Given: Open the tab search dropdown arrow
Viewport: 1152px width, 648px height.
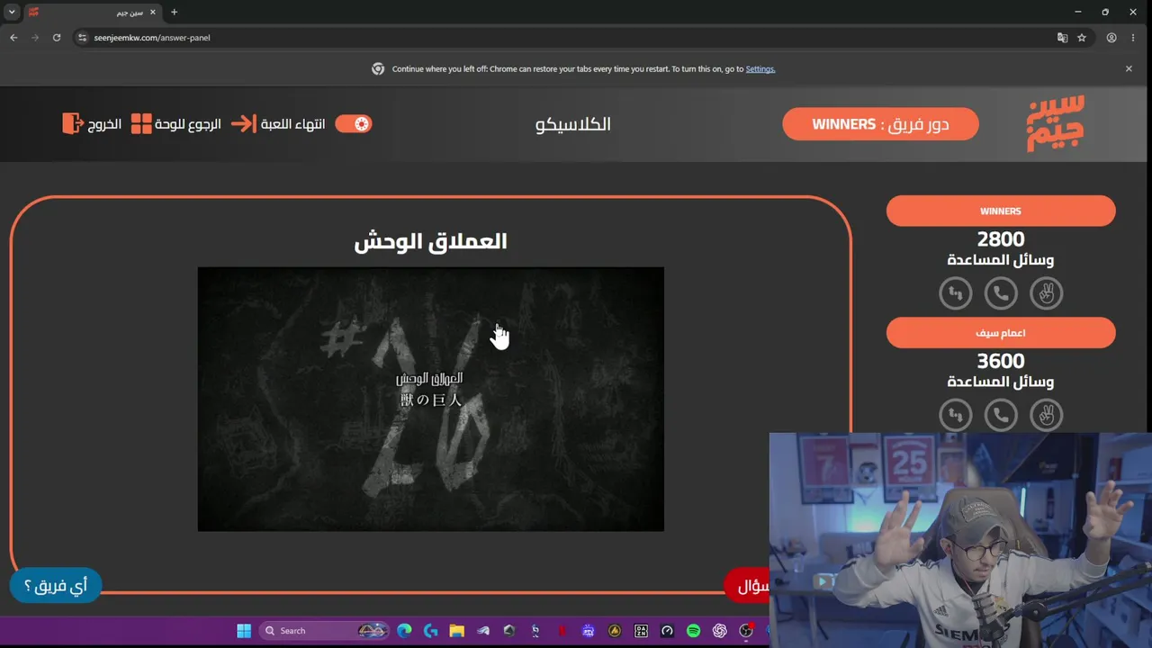Looking at the screenshot, I should pos(12,12).
